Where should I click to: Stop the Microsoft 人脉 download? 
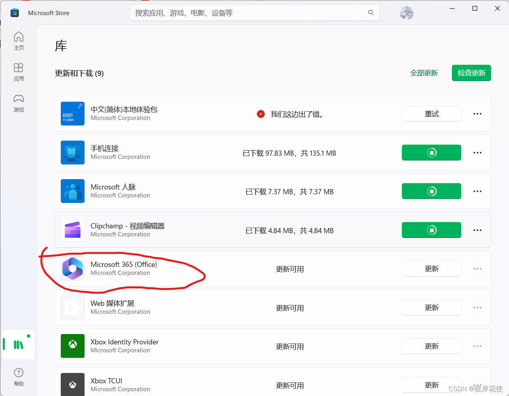coord(432,191)
